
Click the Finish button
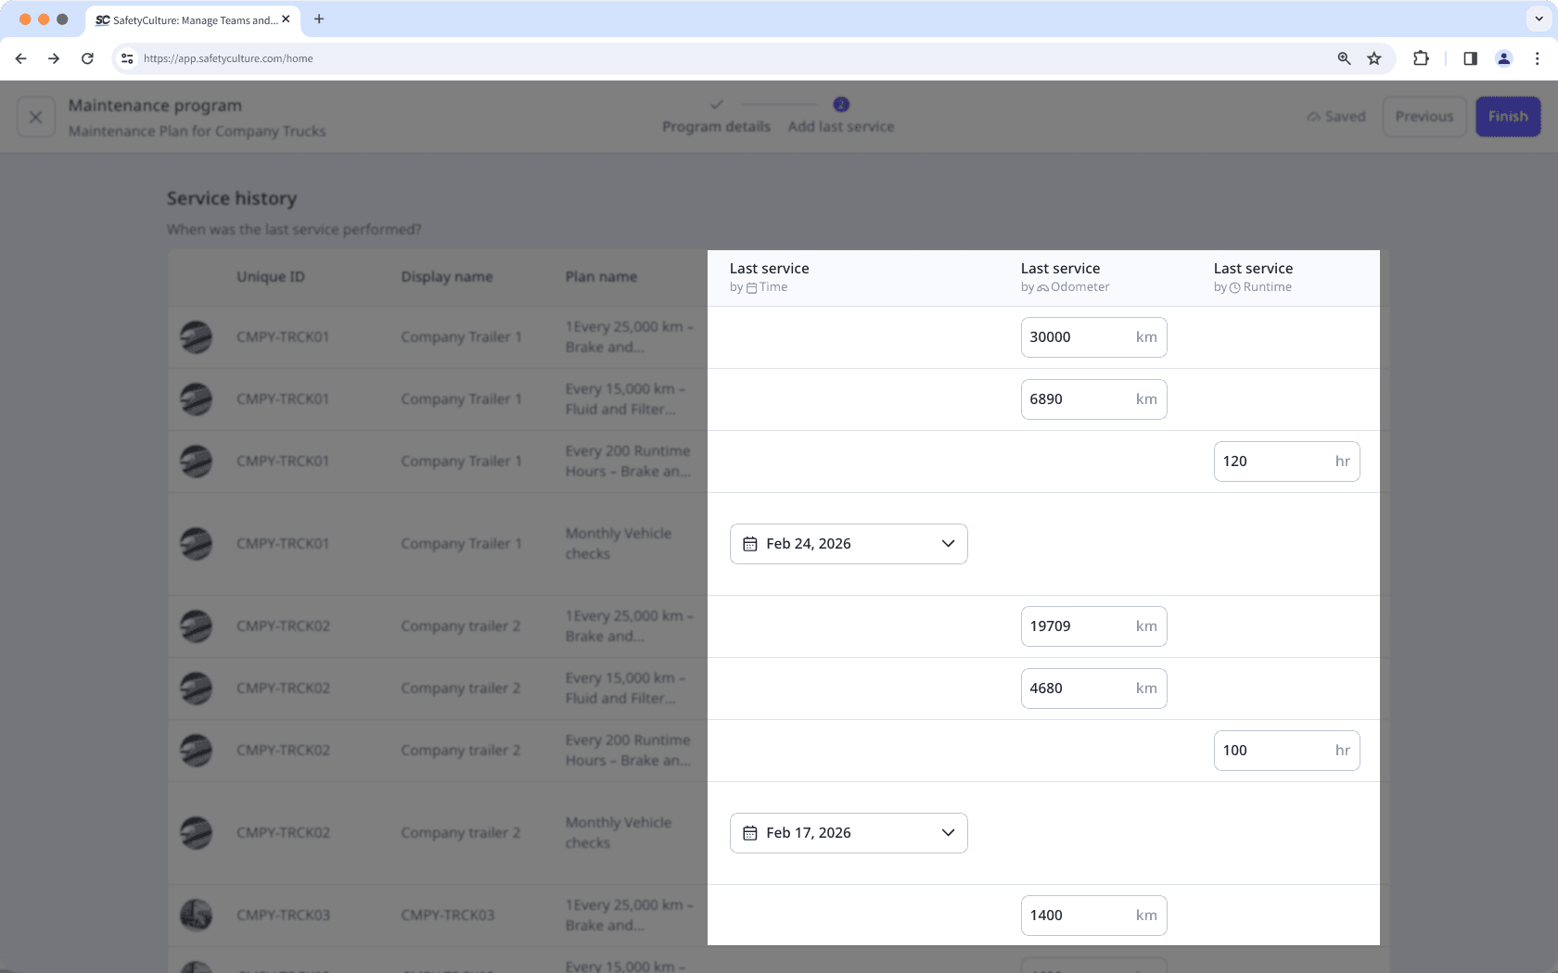click(x=1508, y=116)
